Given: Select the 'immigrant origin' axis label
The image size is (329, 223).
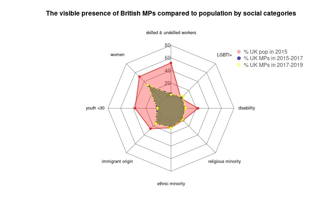Looking at the screenshot, I should [x=117, y=162].
